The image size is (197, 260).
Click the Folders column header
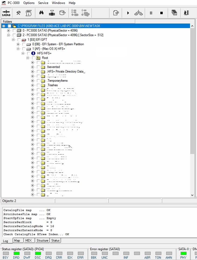click(x=68, y=22)
